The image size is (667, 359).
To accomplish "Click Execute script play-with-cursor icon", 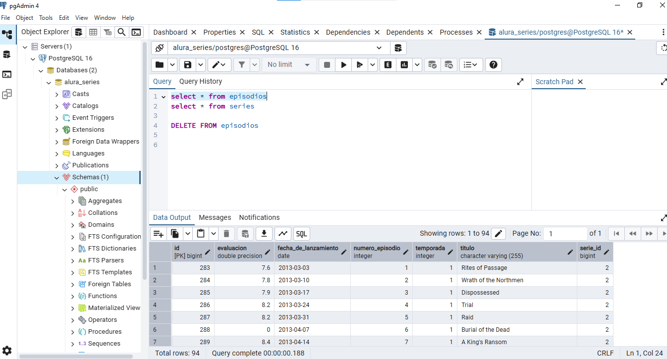I will point(360,65).
